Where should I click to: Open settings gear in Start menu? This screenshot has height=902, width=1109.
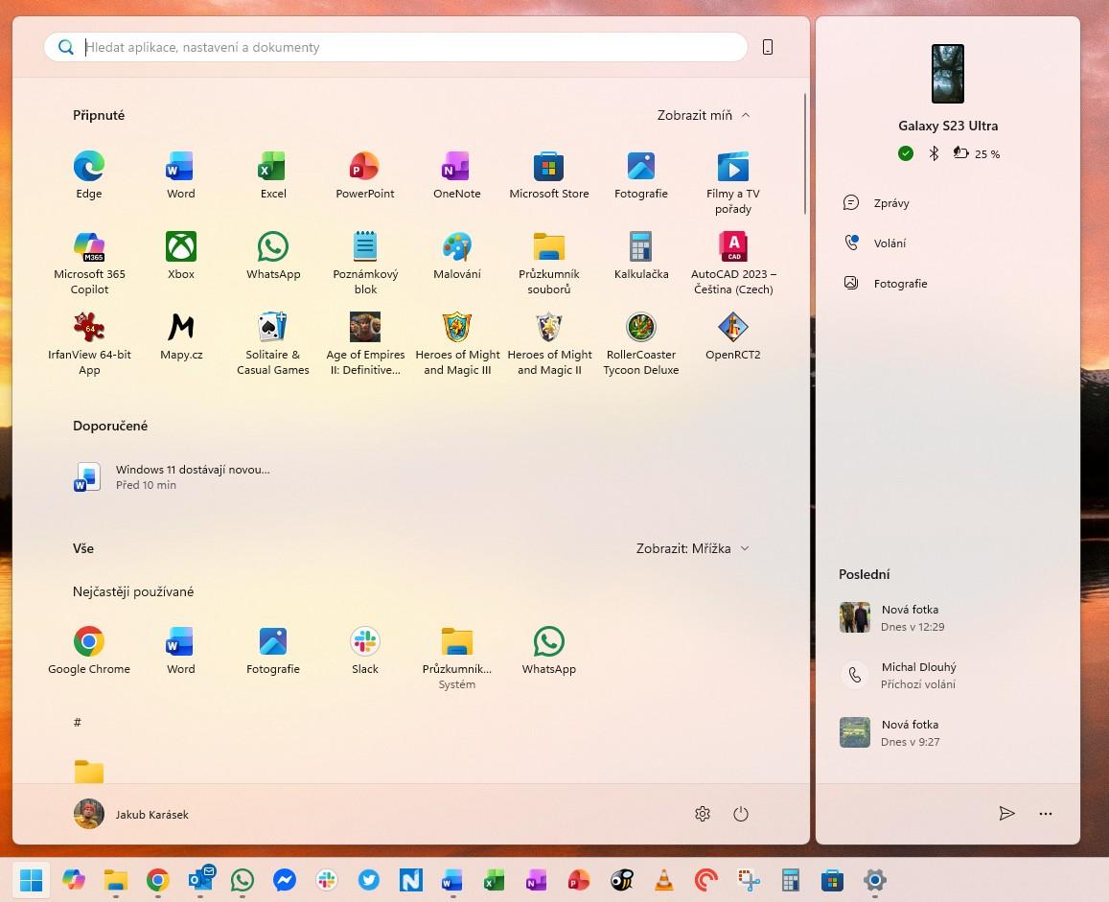pos(703,814)
